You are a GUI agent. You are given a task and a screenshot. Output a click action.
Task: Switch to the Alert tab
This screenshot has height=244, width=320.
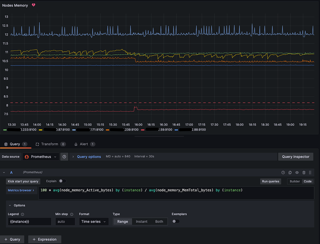click(85, 144)
